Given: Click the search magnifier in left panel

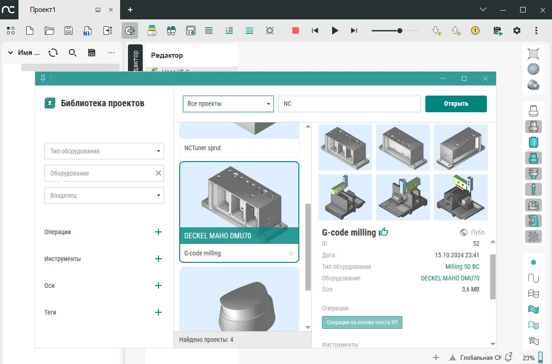Looking at the screenshot, I should [73, 53].
